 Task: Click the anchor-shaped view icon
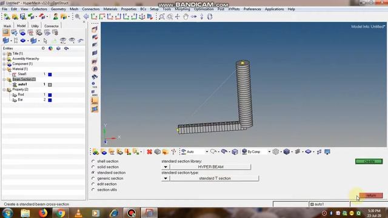coord(142,16)
